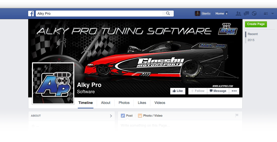The image size is (277, 142).
Task: Open the friend requests icon
Action: pos(238,14)
